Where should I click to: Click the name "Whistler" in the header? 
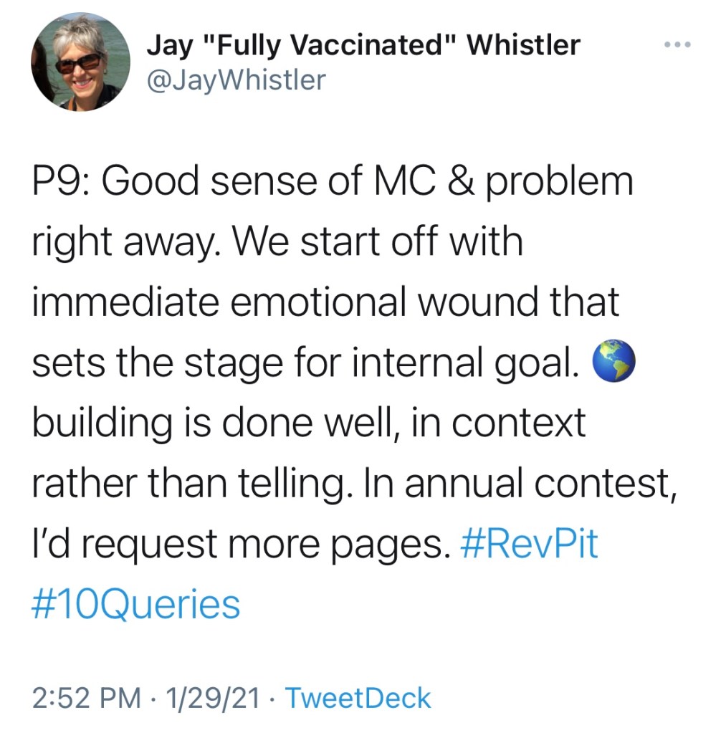point(523,45)
